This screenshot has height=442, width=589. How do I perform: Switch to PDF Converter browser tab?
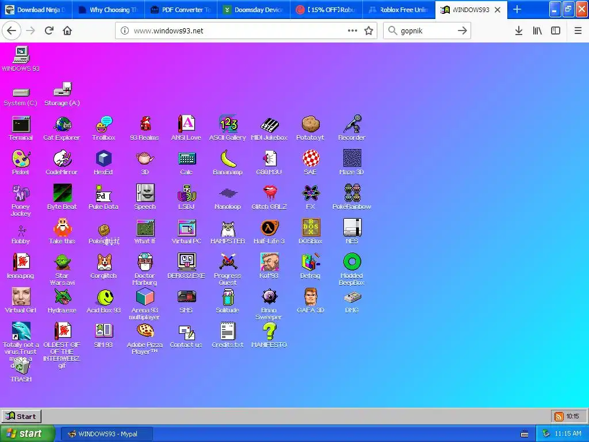(181, 10)
